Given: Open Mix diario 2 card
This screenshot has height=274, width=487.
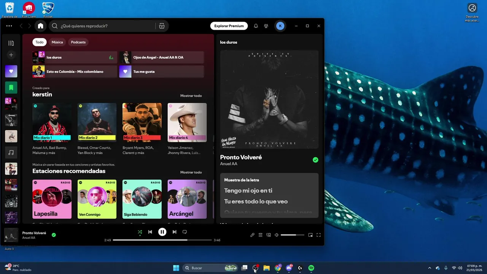Looking at the screenshot, I should pyautogui.click(x=97, y=129).
